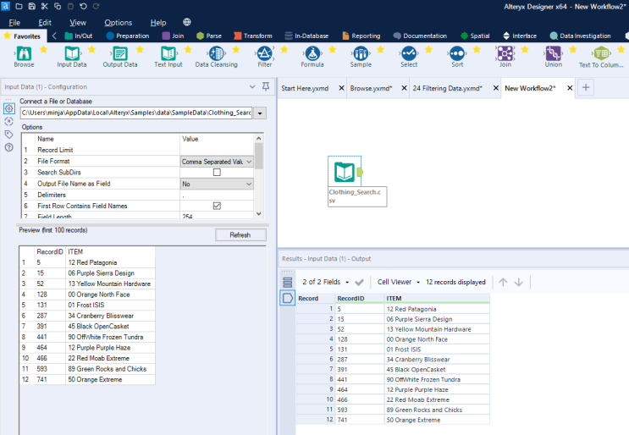Add a new workflow tab with plus
Viewport: 629px width, 435px height.
pyautogui.click(x=586, y=88)
